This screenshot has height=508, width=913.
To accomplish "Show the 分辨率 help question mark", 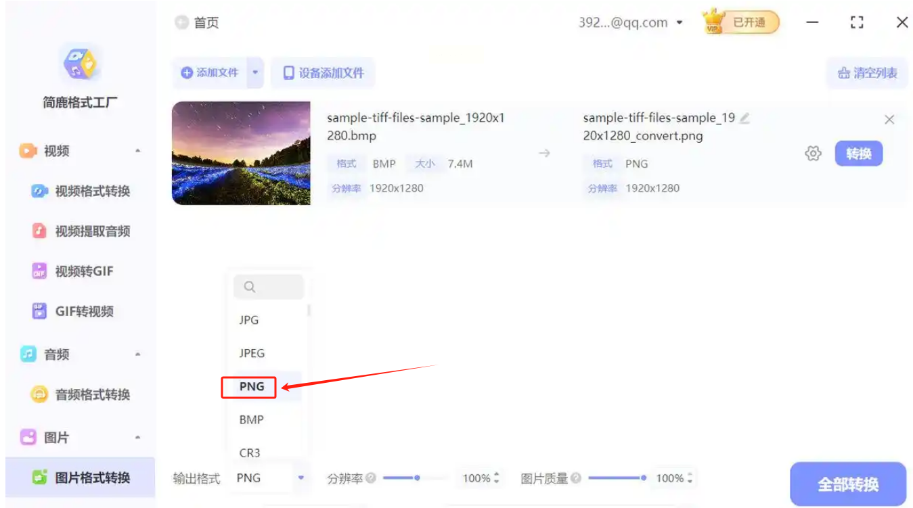I will pos(371,478).
